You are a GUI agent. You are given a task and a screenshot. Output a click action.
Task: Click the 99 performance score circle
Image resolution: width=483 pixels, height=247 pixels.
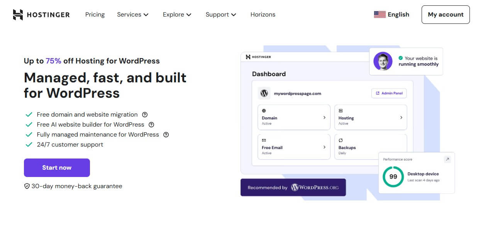[393, 177]
